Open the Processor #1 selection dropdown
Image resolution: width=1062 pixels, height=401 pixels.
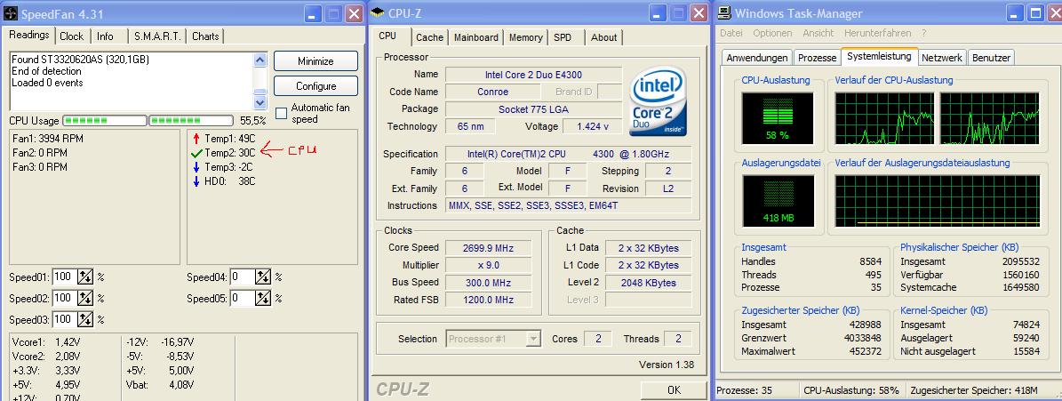tap(534, 339)
